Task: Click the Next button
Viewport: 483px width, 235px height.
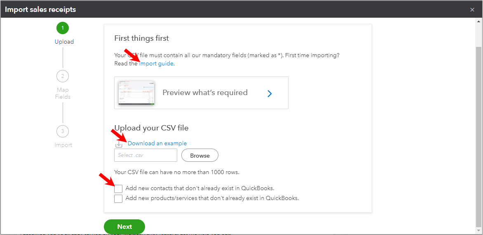Action: point(124,227)
